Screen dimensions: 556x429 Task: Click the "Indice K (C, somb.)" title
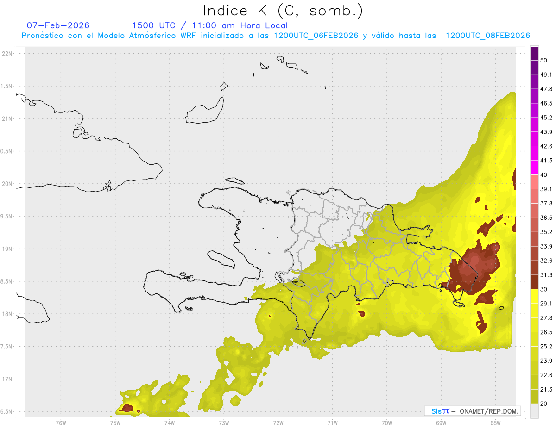coord(283,11)
